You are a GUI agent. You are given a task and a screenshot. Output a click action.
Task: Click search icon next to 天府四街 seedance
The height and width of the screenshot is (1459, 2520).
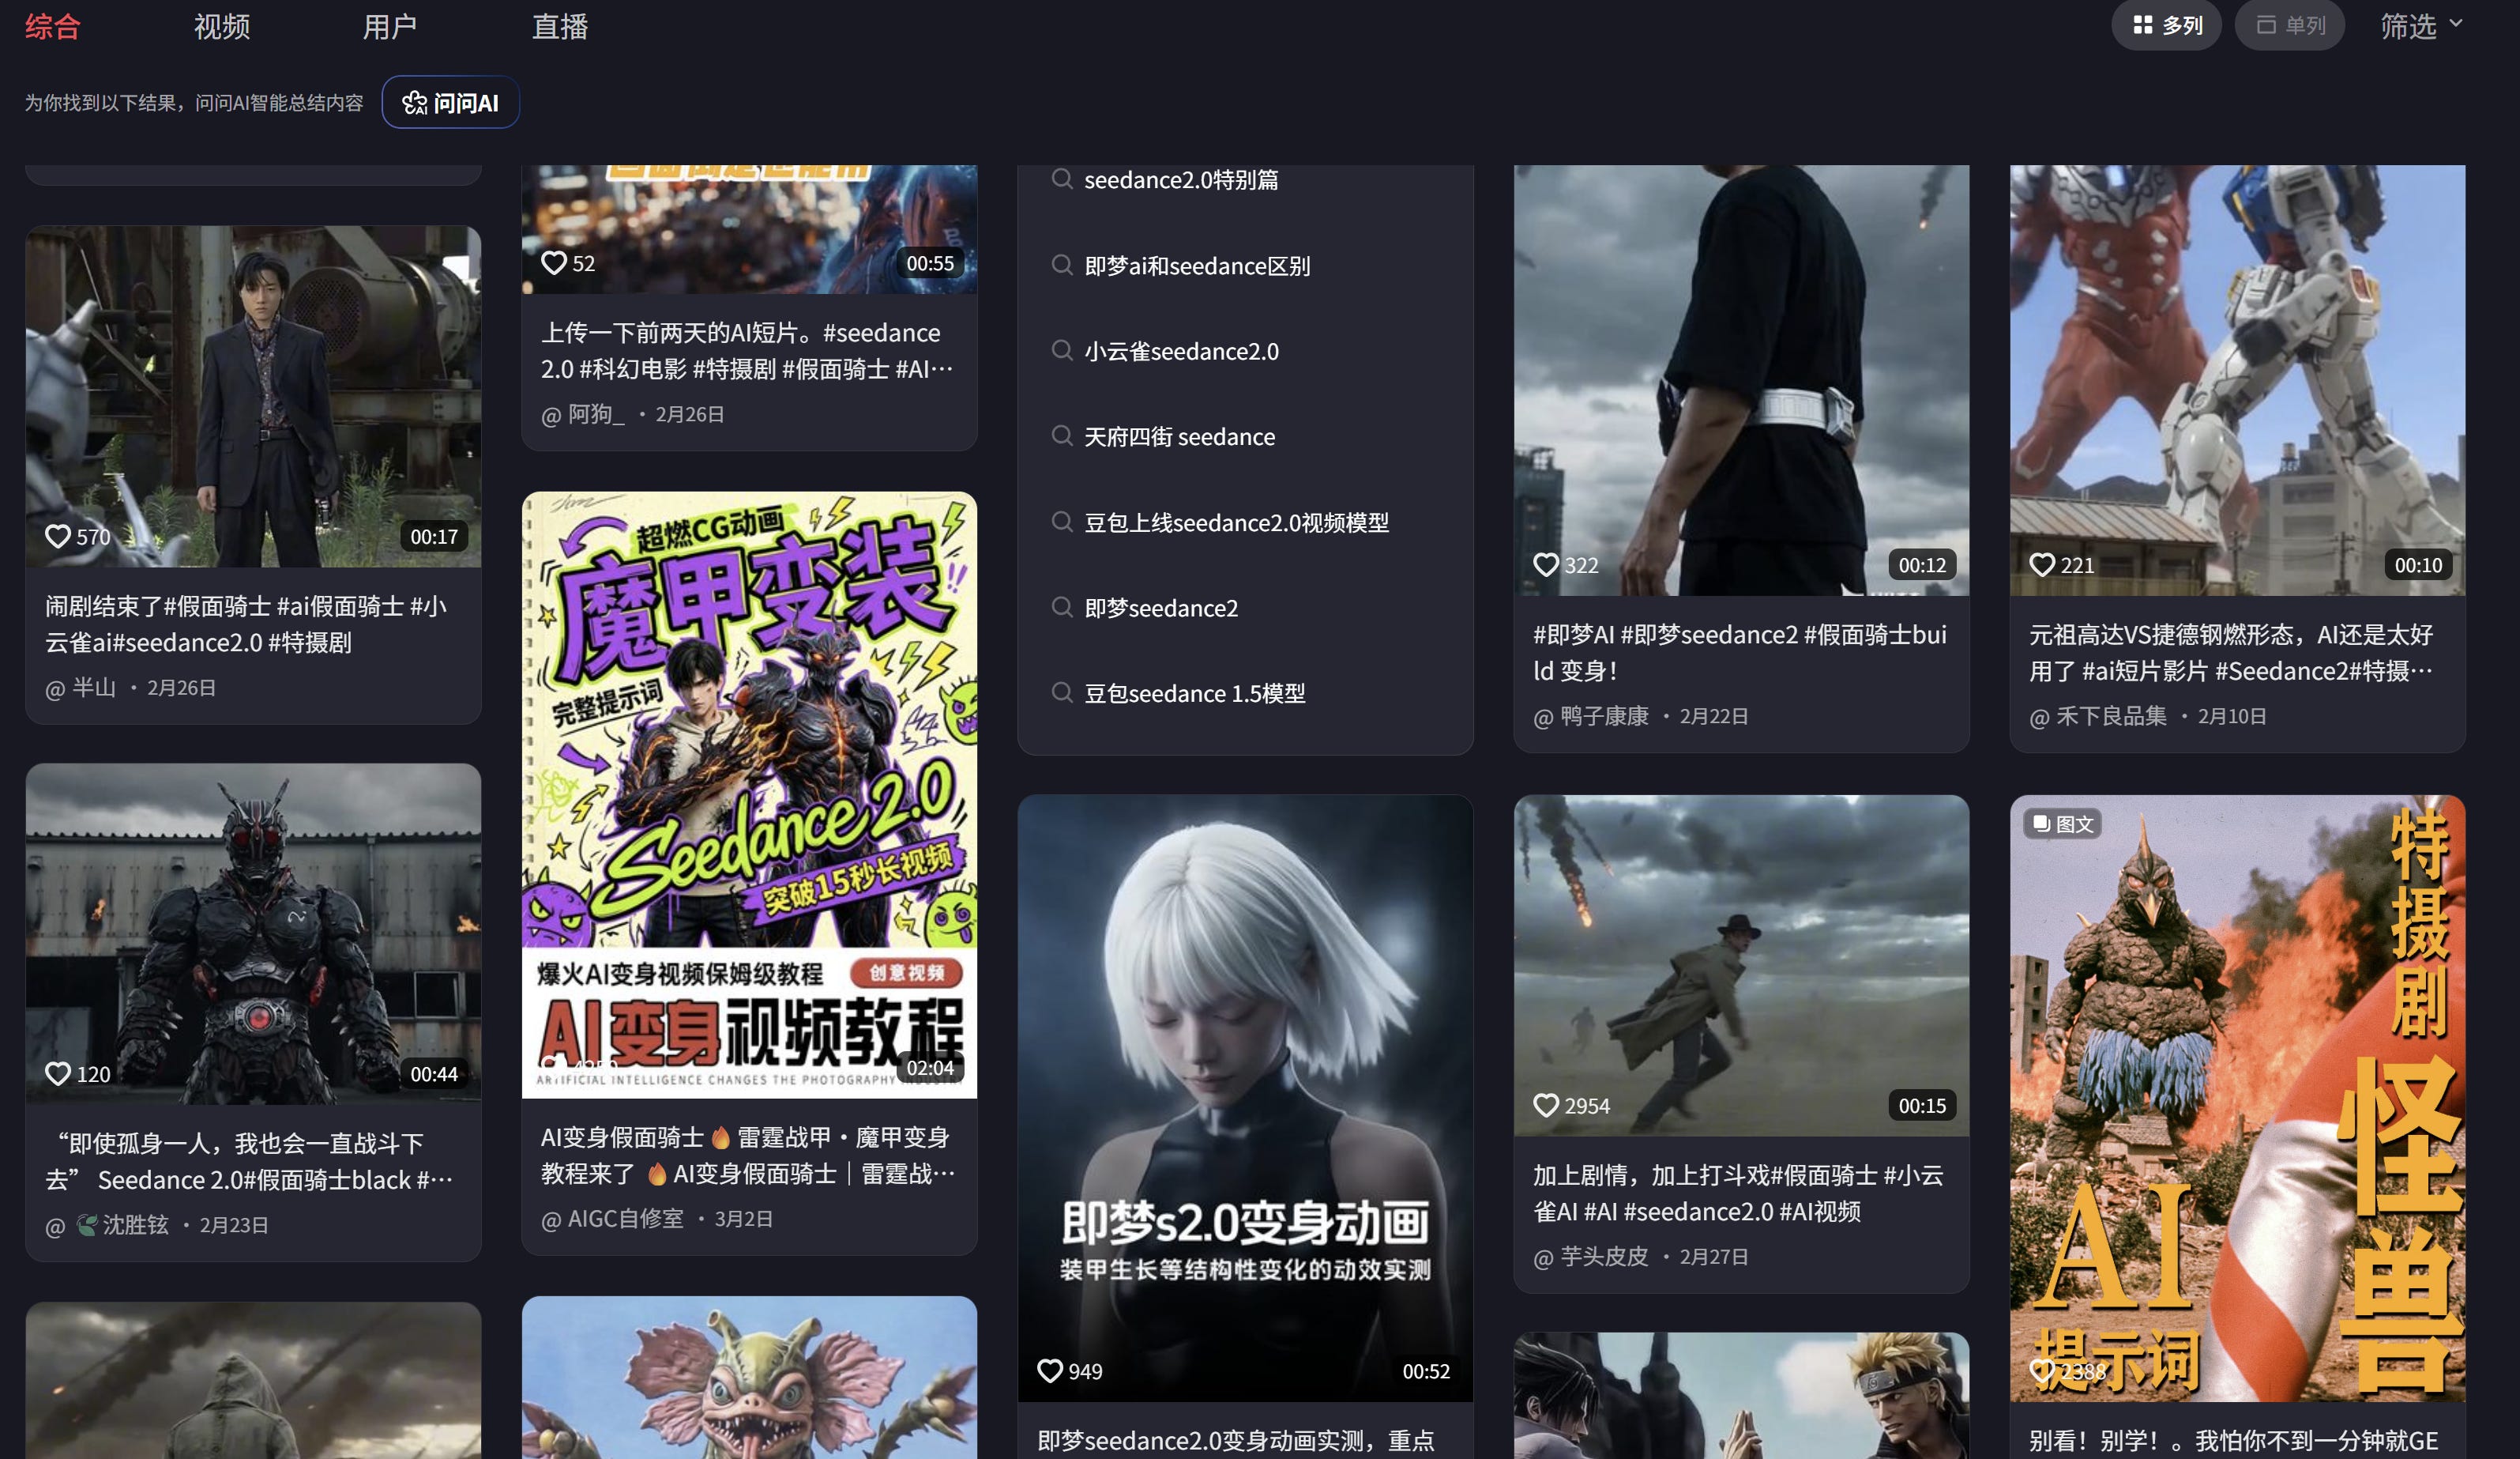tap(1062, 435)
